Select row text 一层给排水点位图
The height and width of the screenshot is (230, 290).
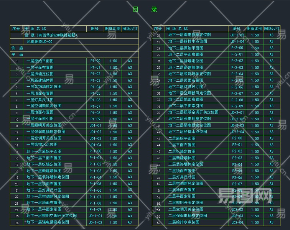point(42,145)
